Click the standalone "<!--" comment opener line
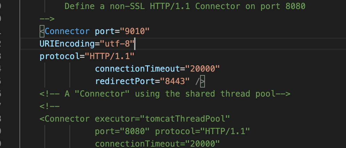Image resolution: width=346 pixels, height=148 pixels. coord(50,106)
